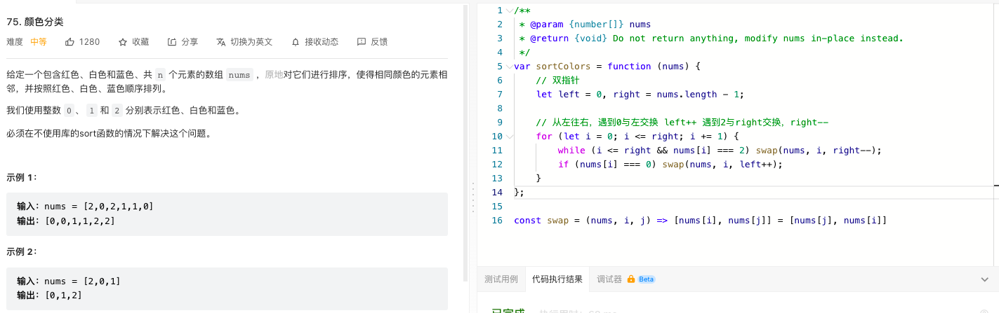Click the star 收藏 favorite icon
This screenshot has height=313, width=999.
(x=123, y=42)
